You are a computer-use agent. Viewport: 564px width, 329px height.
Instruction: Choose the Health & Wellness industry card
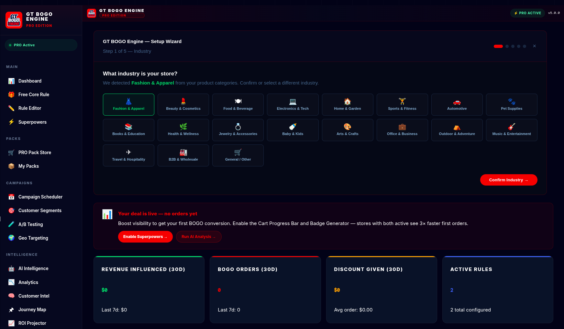pos(183,130)
